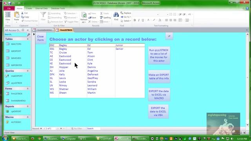Switch to the Create ribbon tab
251x141 pixels.
29,8
